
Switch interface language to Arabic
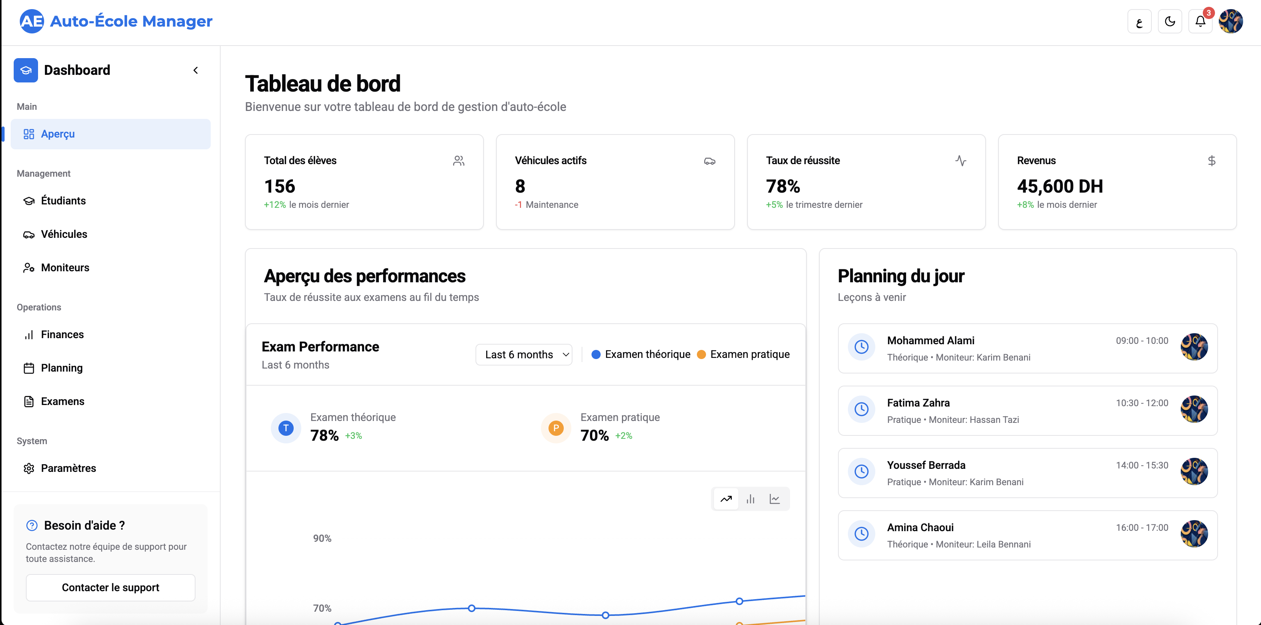click(1139, 21)
